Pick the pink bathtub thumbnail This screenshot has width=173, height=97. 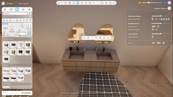(x=28, y=71)
